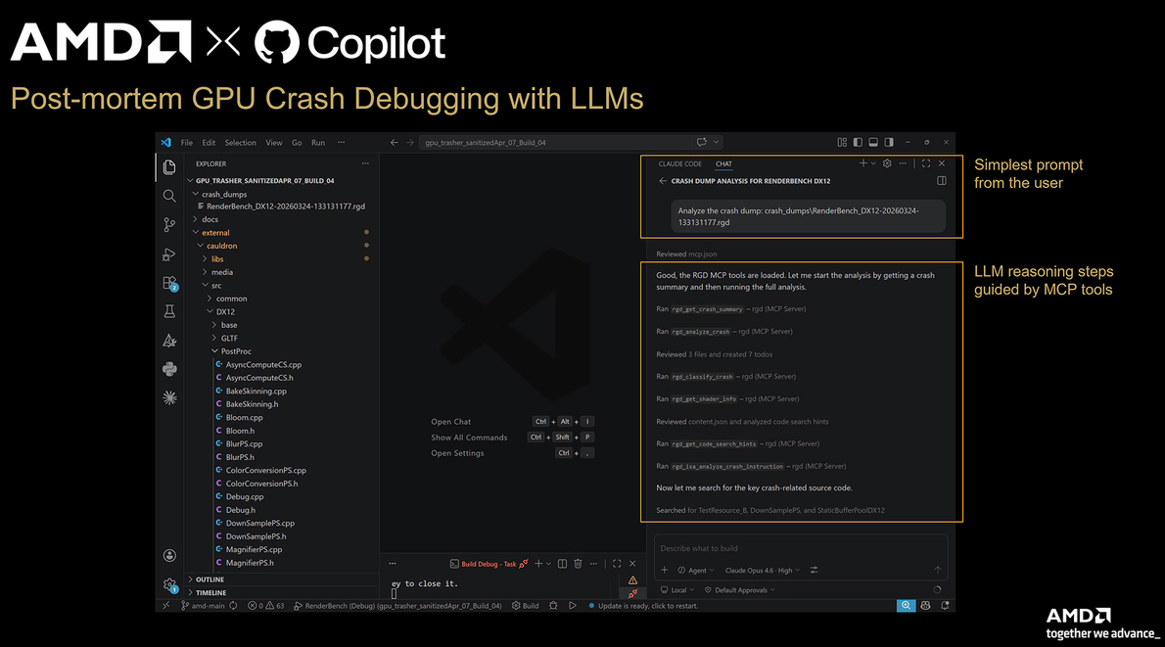Viewport: 1165px width, 647px height.
Task: Click the Describe what to build input
Action: click(801, 548)
